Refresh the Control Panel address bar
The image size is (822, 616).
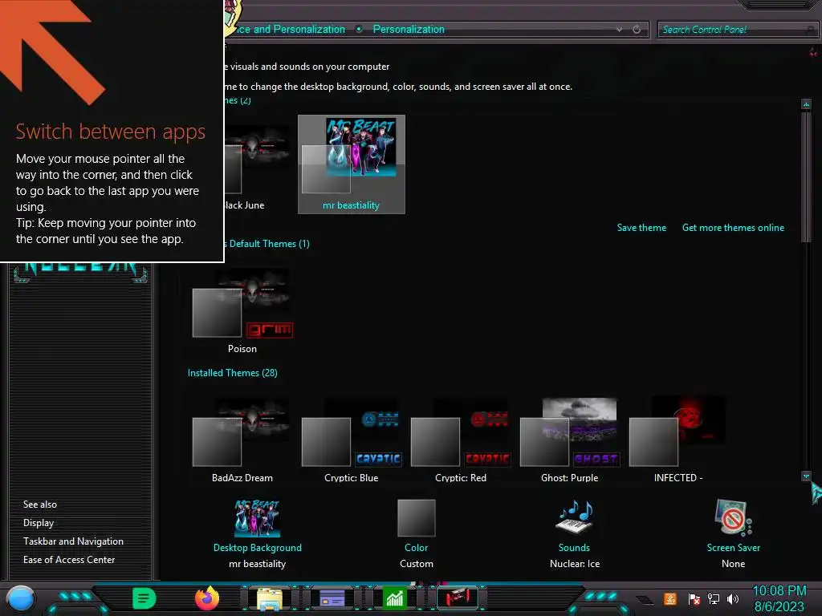tap(637, 30)
